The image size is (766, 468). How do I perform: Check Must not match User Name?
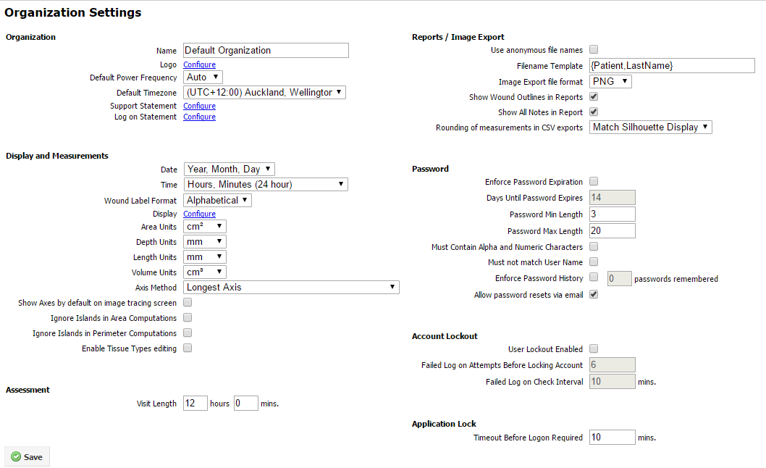click(594, 262)
